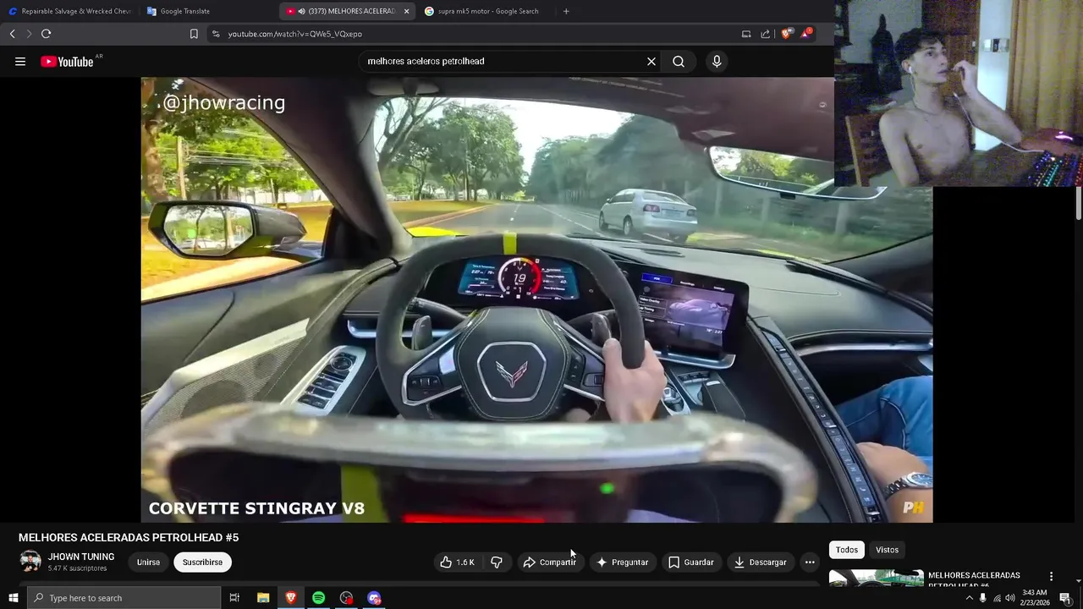
Task: Reload the current page
Action: 47,34
